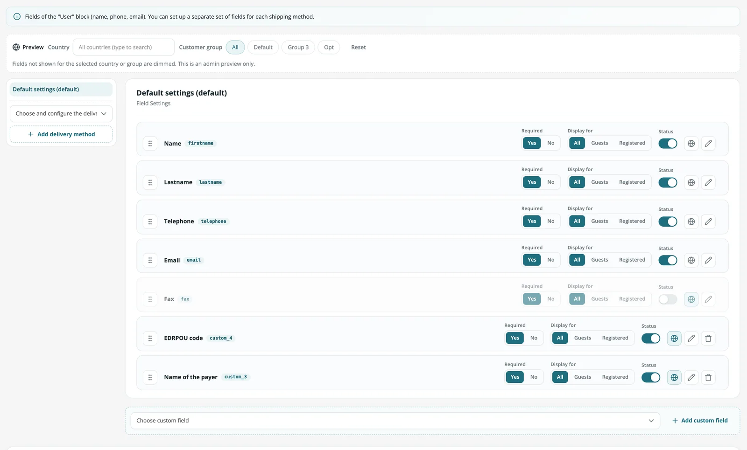
Task: Open globe settings for Email field
Action: [691, 260]
